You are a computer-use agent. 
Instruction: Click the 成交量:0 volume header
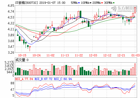(x=22, y=60)
